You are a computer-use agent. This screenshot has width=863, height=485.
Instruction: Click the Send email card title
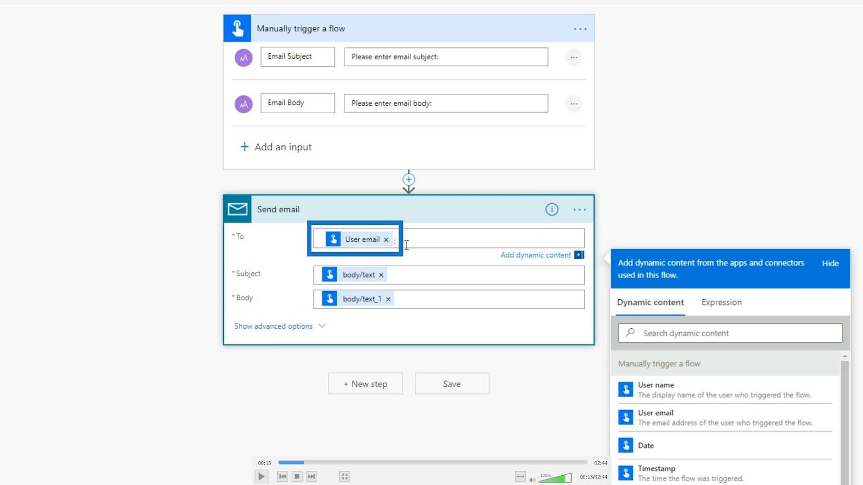click(x=278, y=210)
